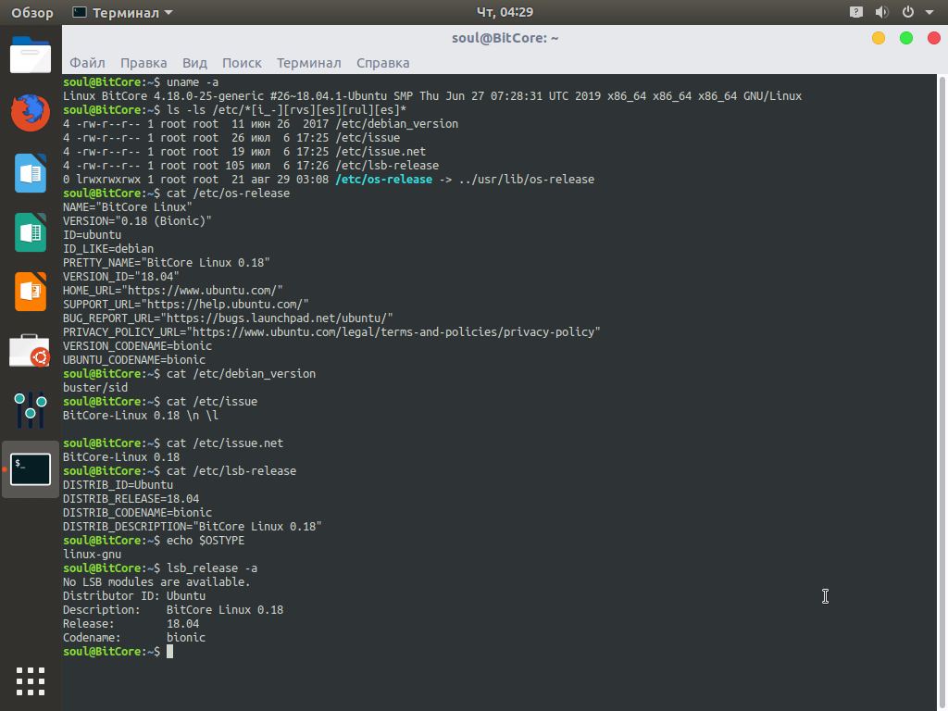
Task: Click the Distributor ID: Ubuntu line
Action: [x=134, y=596]
